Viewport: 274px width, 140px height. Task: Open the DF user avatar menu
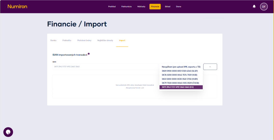(x=264, y=7)
